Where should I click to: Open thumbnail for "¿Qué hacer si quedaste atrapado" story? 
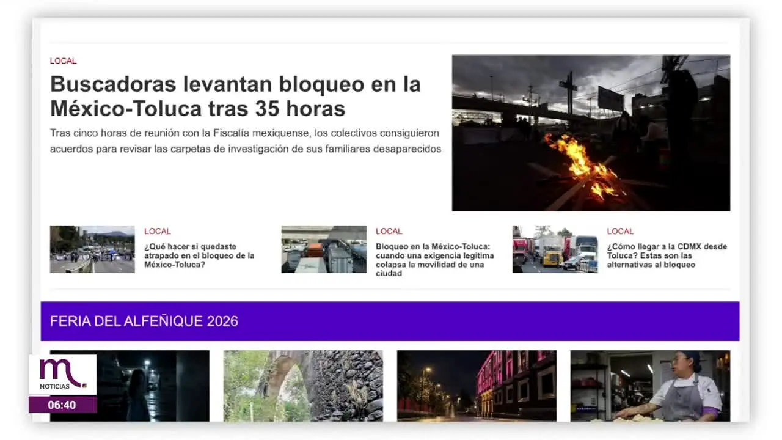[x=92, y=249]
